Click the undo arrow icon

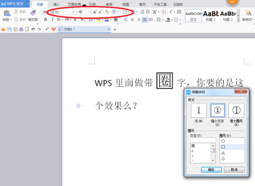[33, 30]
